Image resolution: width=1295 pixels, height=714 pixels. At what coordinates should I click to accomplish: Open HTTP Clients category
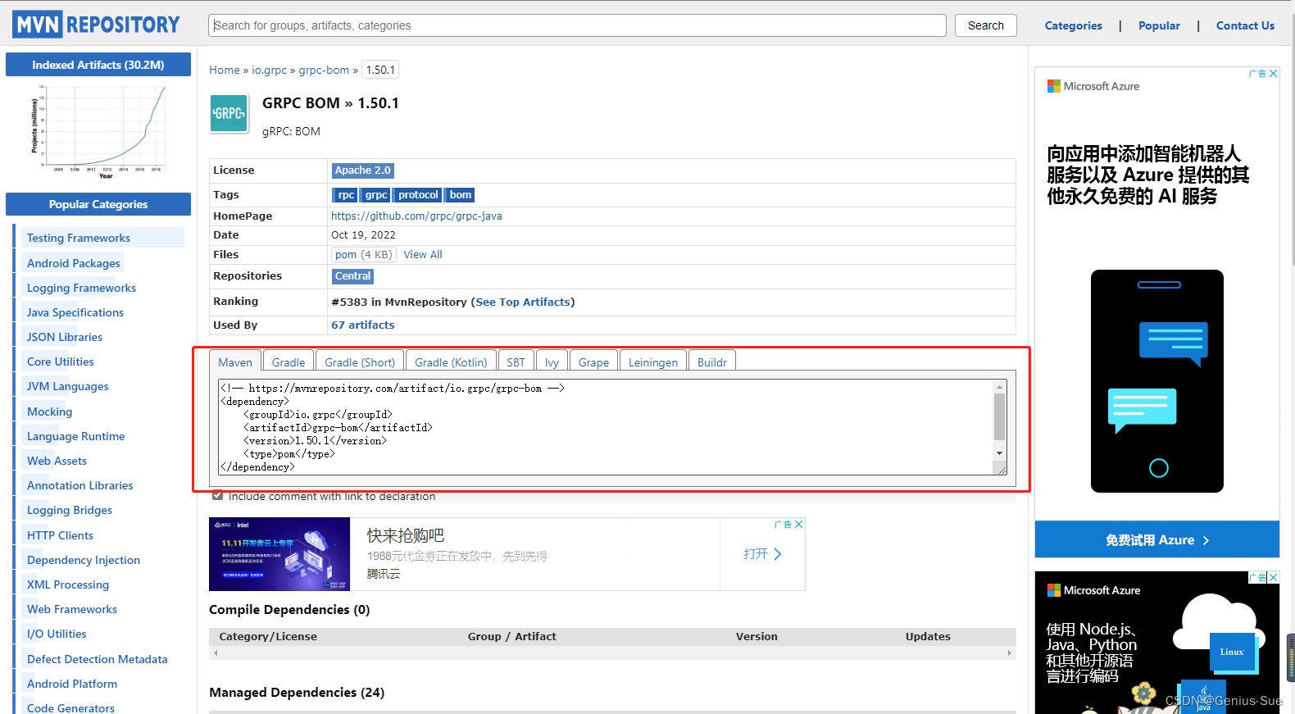coord(60,535)
